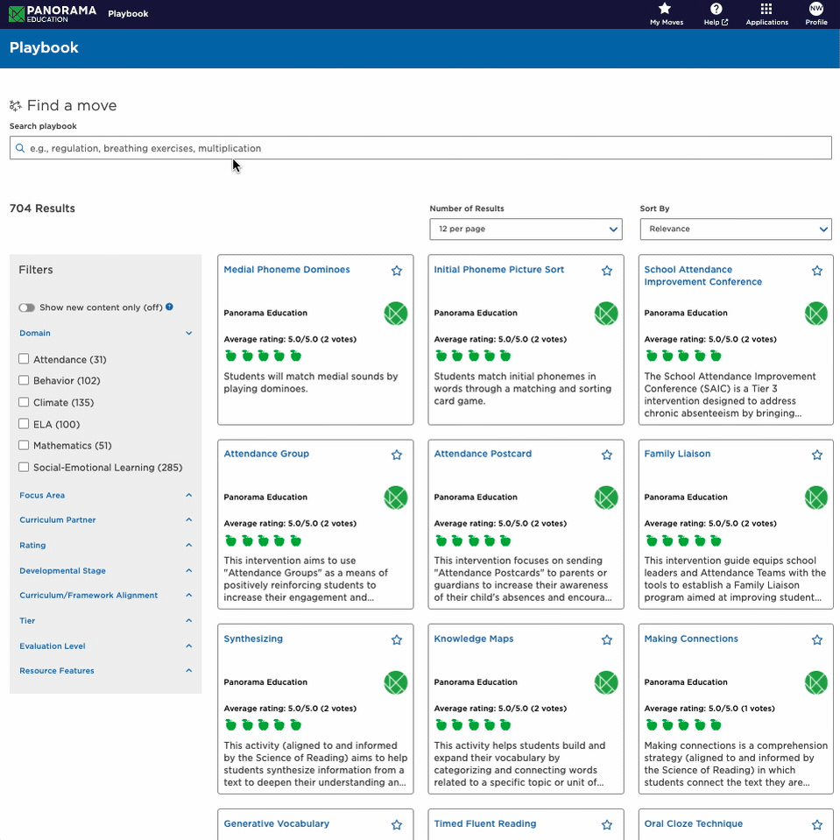
Task: Open the Number of Results dropdown
Action: pos(526,229)
